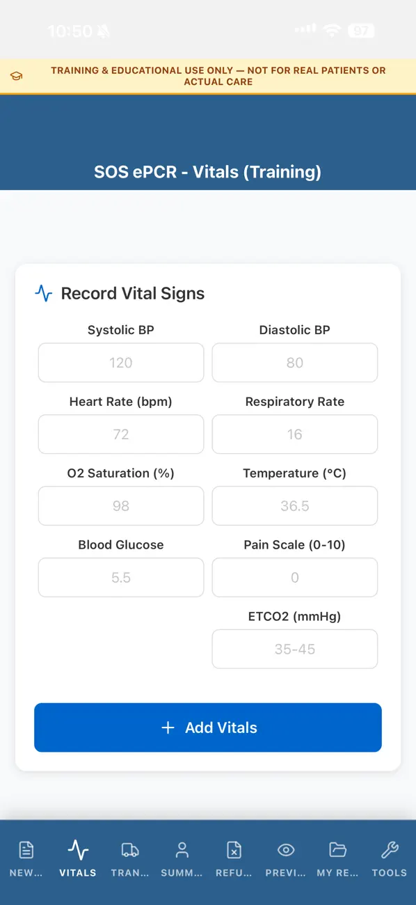Open Preview using the eye icon

(285, 849)
